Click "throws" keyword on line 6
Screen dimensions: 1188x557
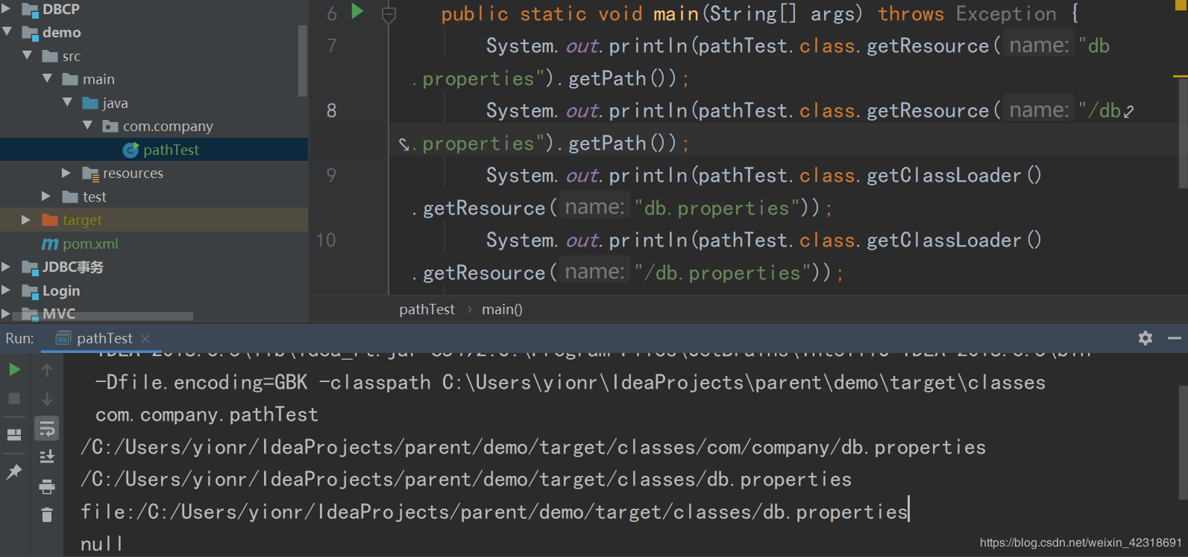coord(911,14)
